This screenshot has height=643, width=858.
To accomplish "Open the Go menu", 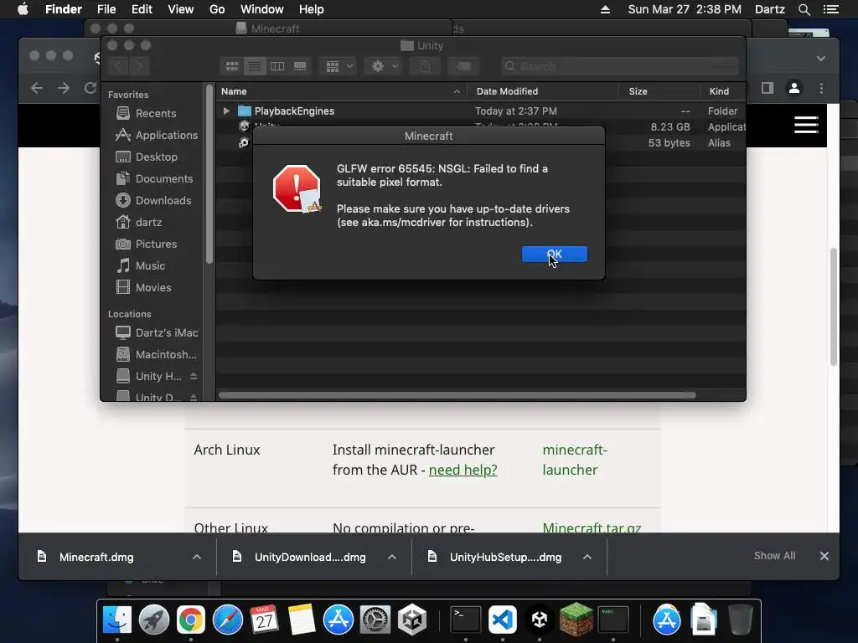I will [x=217, y=9].
